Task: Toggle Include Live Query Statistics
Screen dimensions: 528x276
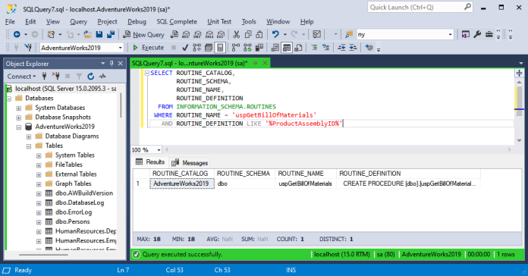Action: point(247,48)
